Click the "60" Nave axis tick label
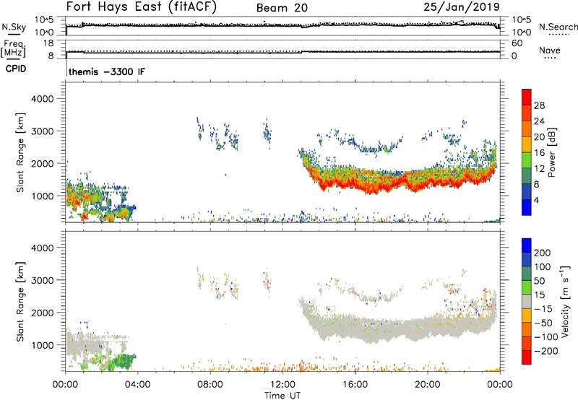Screen dimensions: 578x400 (517, 43)
